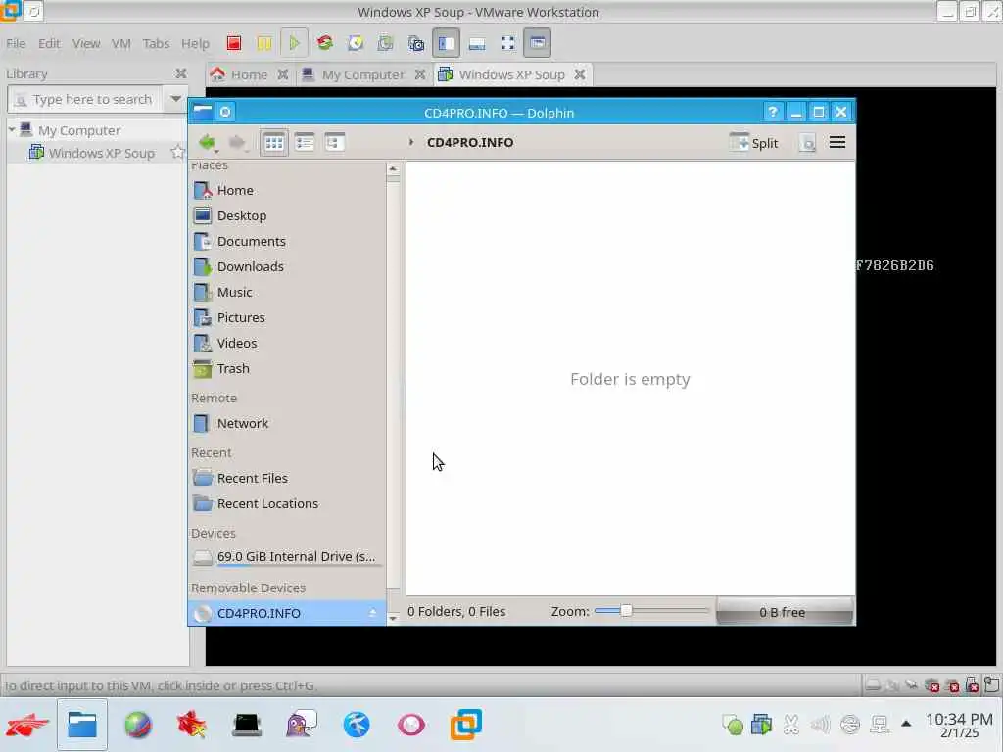Viewport: 1003px width, 752px height.
Task: Open the Snapshot Manager icon
Action: [415, 43]
